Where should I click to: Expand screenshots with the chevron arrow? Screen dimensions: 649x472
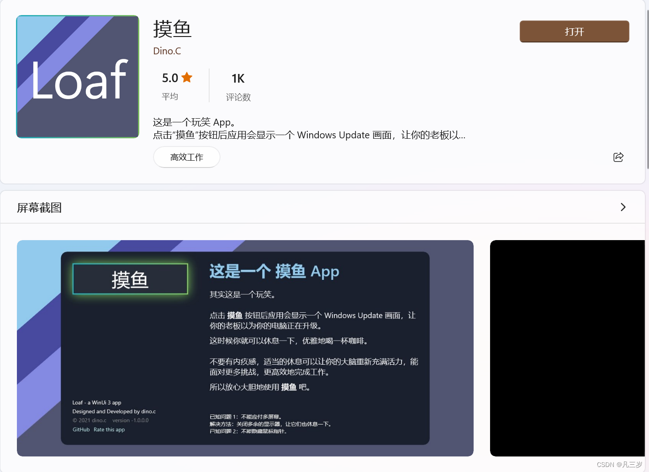coord(623,207)
